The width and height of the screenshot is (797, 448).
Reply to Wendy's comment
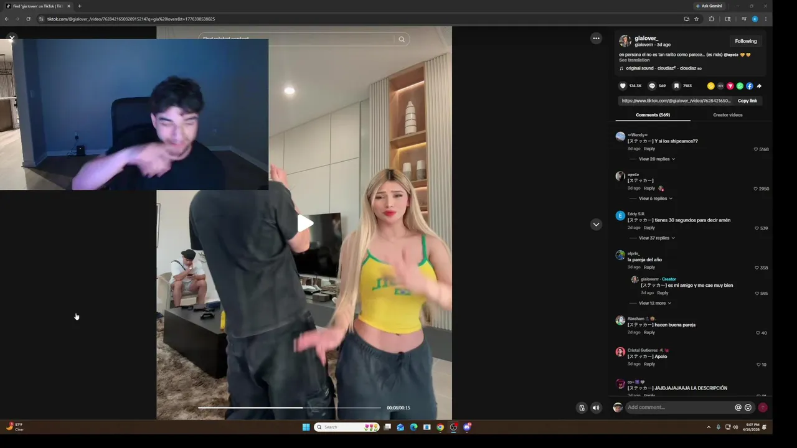click(x=649, y=149)
